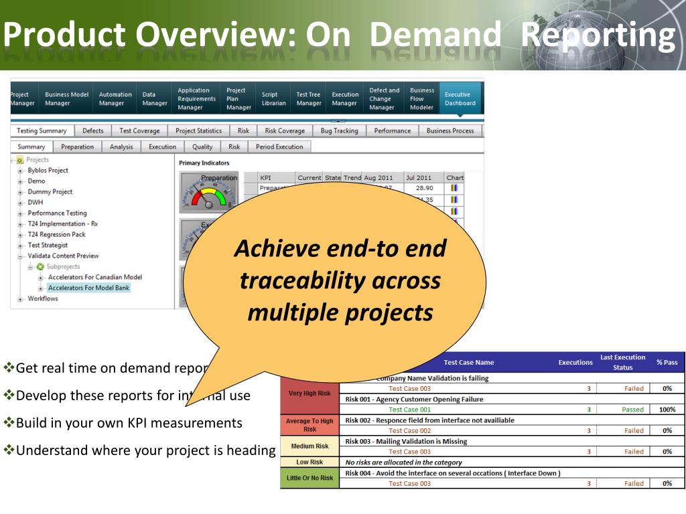Click Average To High Risk category cell
The height and width of the screenshot is (514, 686).
coord(310,425)
